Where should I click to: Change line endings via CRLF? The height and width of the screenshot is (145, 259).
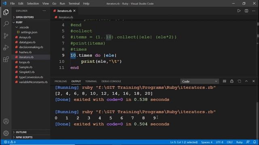[229, 142]
